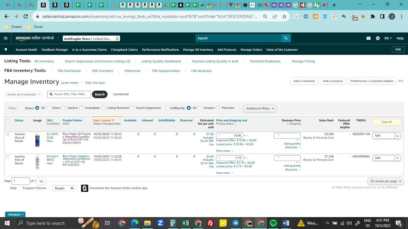
Task: Open the EN language dropdown
Action: 388,38
